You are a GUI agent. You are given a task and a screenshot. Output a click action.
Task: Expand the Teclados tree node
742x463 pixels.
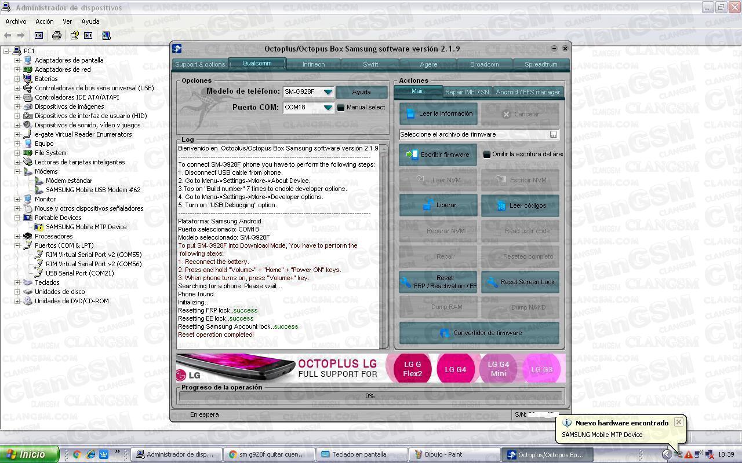pyautogui.click(x=17, y=282)
